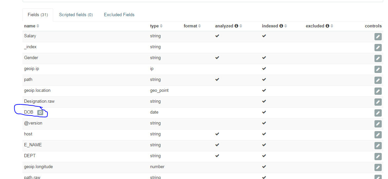
Task: Show info for the indexed column
Action: point(281,26)
